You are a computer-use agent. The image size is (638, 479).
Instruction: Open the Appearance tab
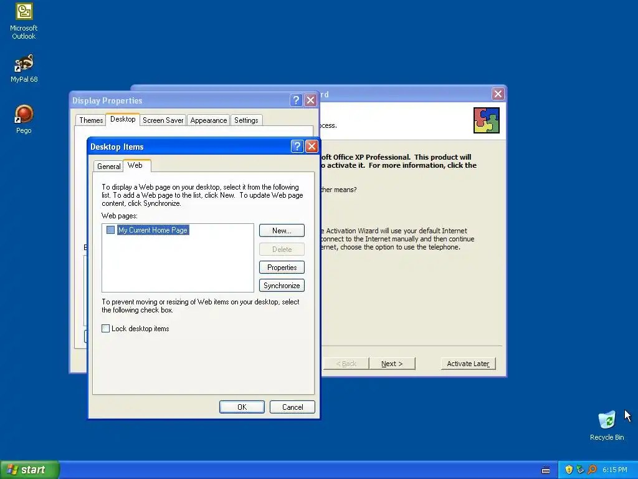[x=208, y=120]
